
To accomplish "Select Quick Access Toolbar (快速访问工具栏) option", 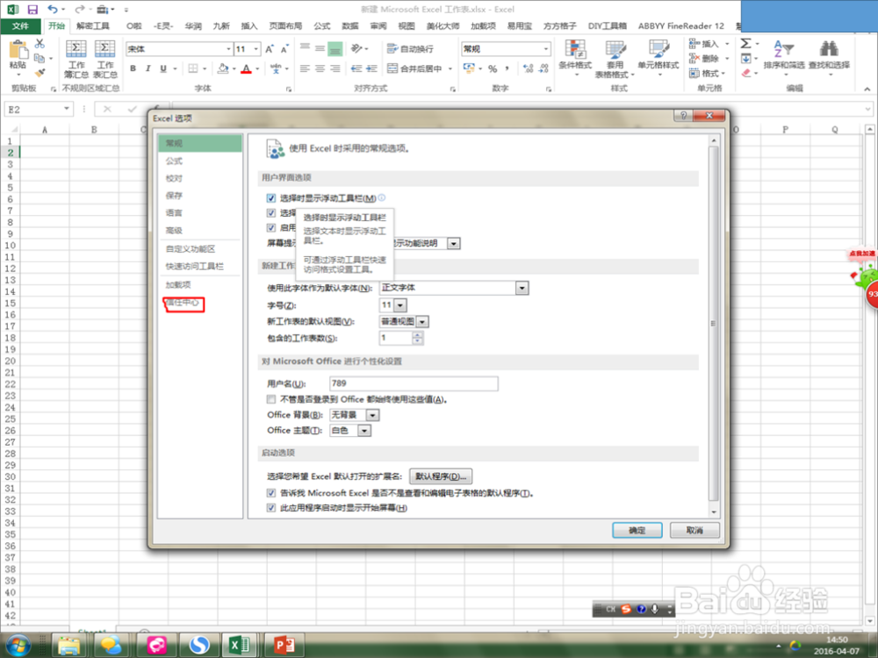I will [194, 267].
